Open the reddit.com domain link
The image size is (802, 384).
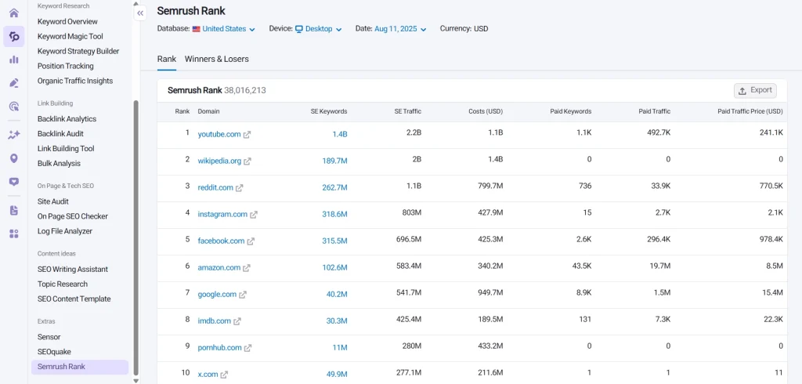click(x=215, y=187)
